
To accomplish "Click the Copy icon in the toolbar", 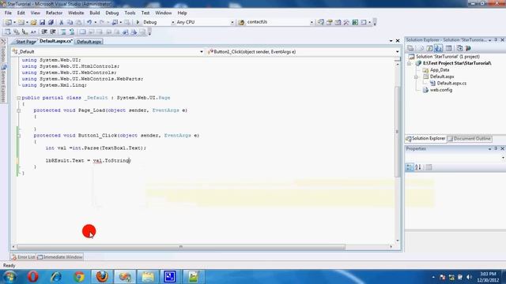I will pyautogui.click(x=70, y=22).
